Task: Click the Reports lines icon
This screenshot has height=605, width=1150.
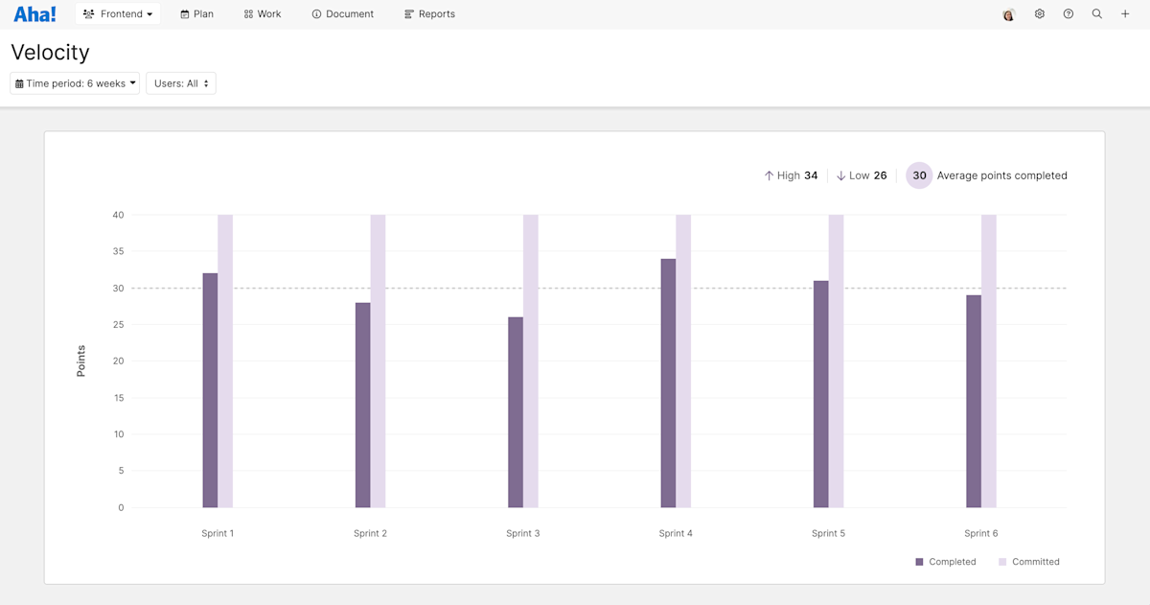Action: point(408,13)
